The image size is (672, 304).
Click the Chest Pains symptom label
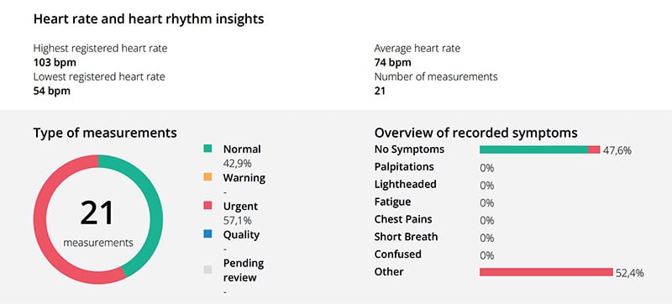pyautogui.click(x=403, y=219)
